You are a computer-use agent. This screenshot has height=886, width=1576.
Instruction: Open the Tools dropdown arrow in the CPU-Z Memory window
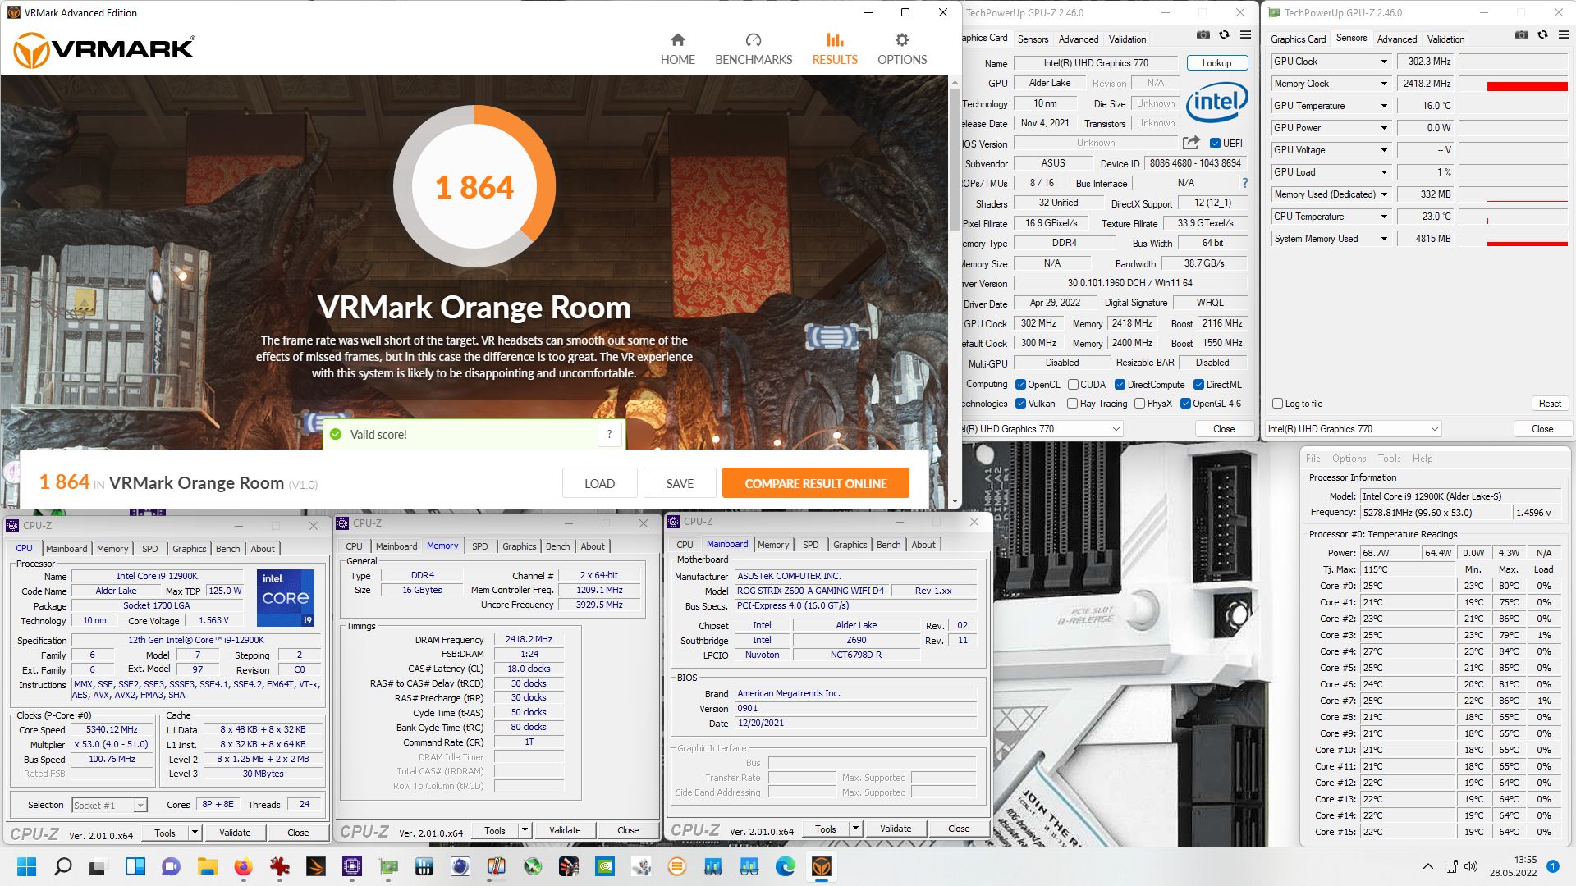point(525,830)
